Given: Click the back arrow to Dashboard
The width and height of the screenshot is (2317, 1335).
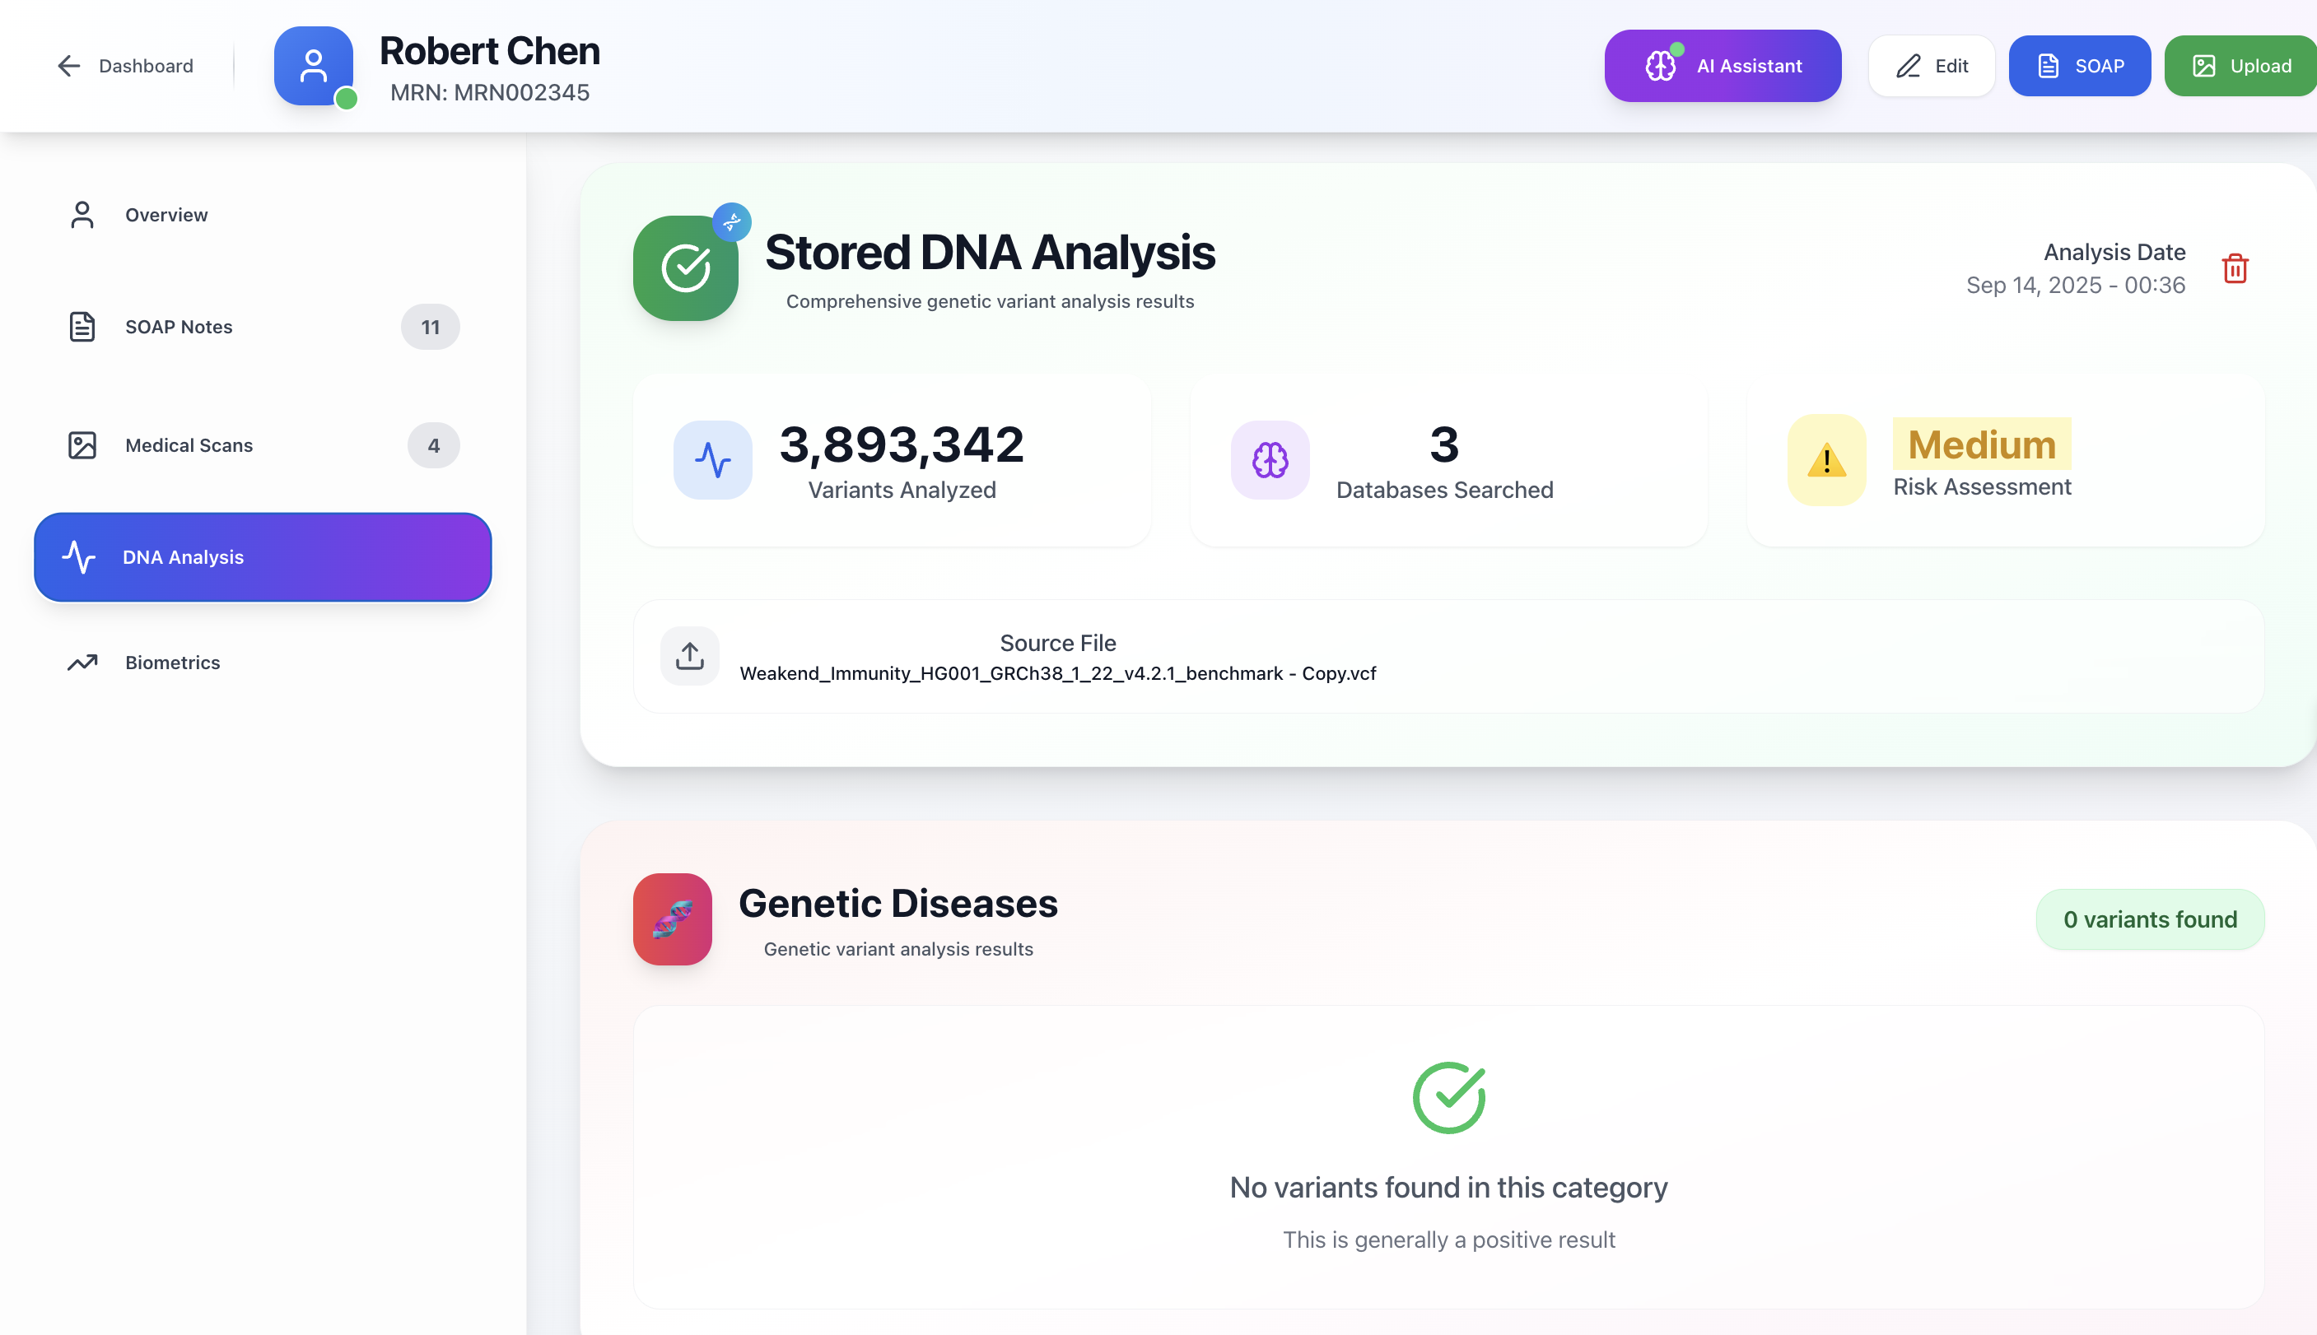Looking at the screenshot, I should tap(69, 66).
